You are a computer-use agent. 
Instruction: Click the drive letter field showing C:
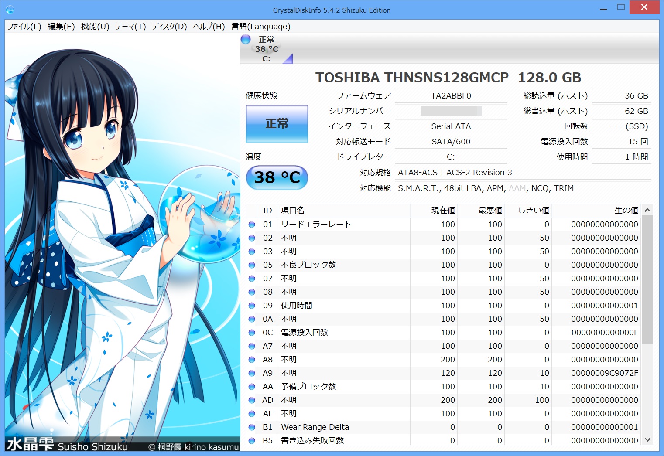coord(451,157)
